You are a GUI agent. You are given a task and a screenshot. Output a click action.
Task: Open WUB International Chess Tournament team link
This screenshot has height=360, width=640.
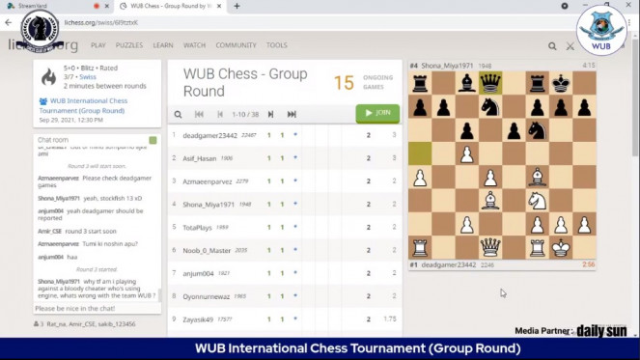(x=83, y=106)
